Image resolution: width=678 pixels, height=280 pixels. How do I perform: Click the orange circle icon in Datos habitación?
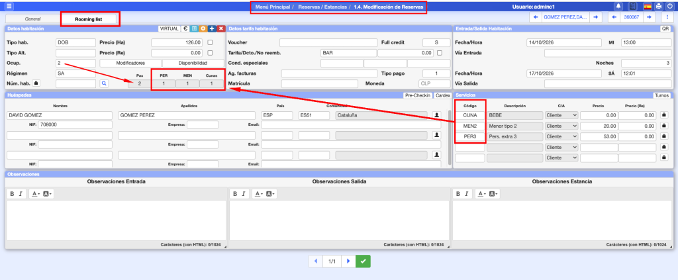point(203,28)
